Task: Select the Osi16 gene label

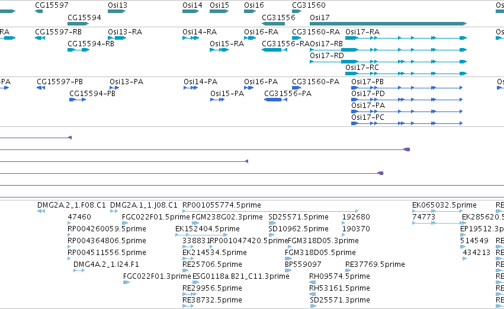Action: [x=253, y=5]
